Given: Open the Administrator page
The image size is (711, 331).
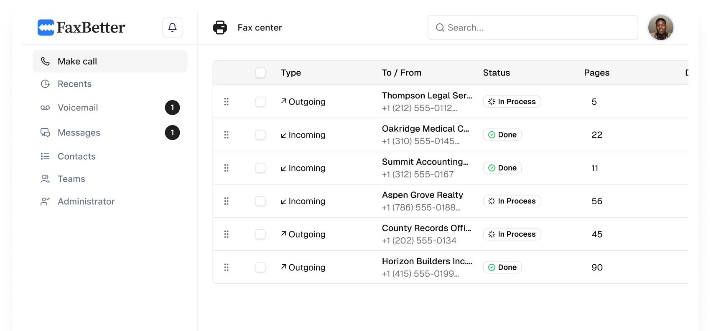Looking at the screenshot, I should coord(86,201).
